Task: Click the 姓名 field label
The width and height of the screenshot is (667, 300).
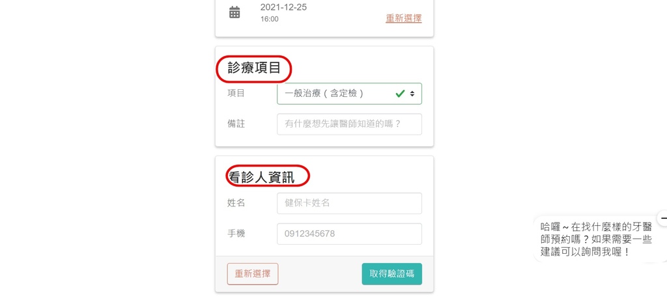Action: pyautogui.click(x=236, y=203)
